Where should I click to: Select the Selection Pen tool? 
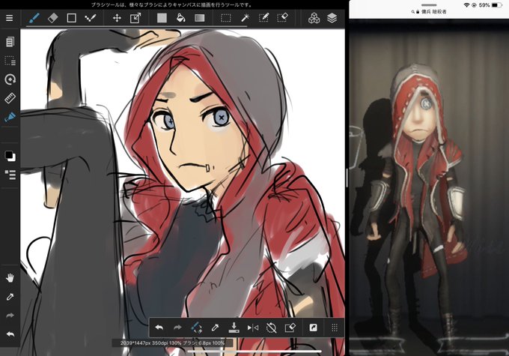pyautogui.click(x=263, y=18)
